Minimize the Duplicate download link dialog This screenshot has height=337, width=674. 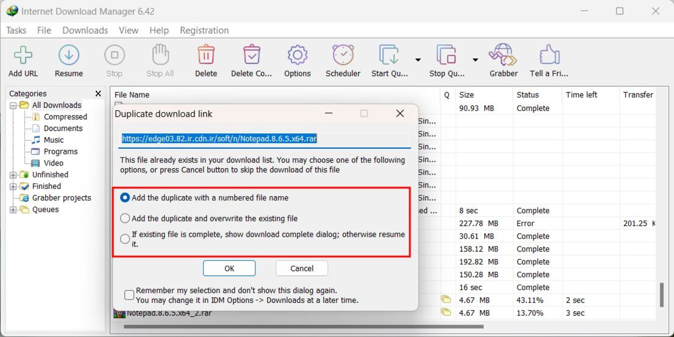[x=329, y=113]
